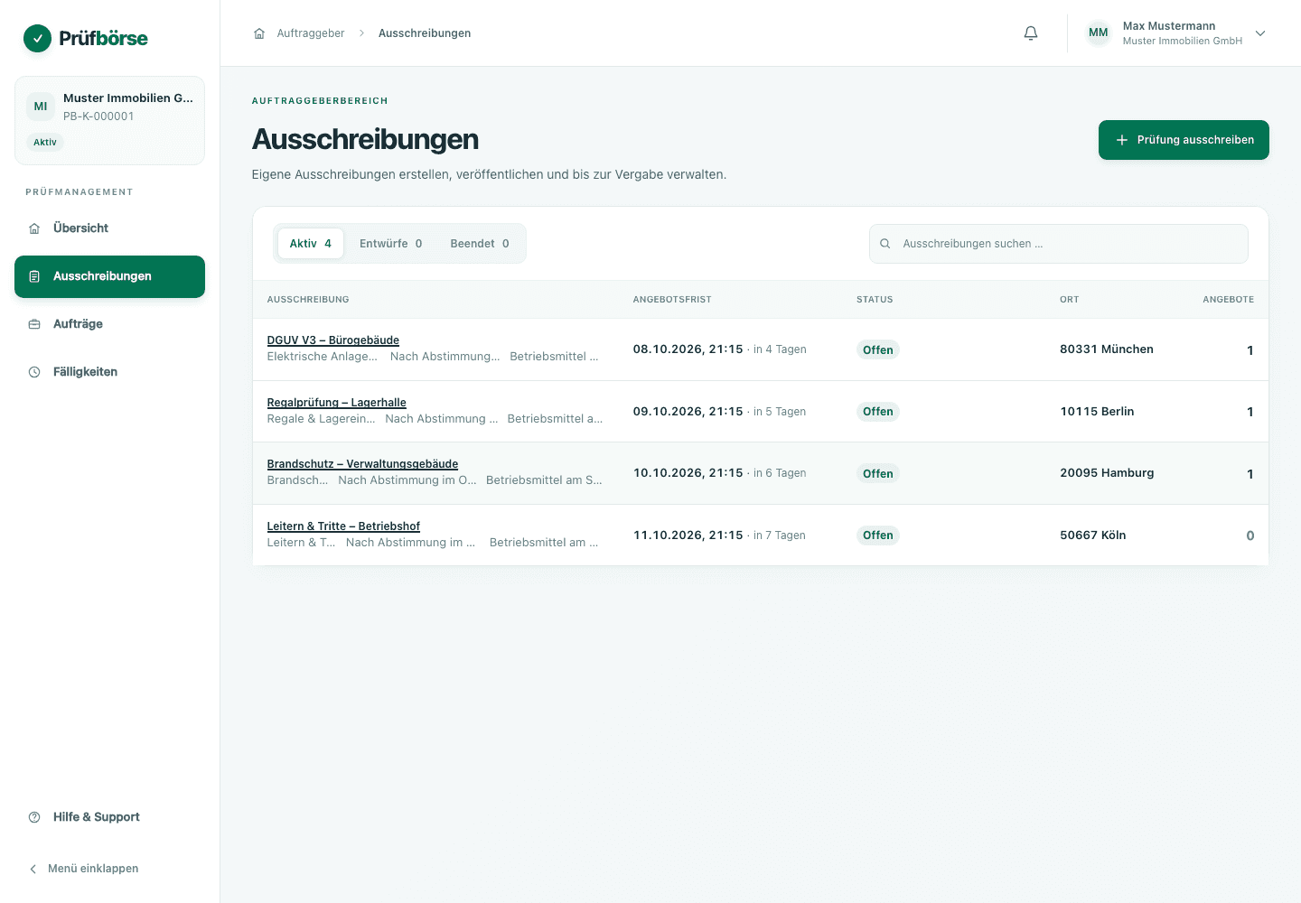Click the Übersicht house icon in sidebar
Screen dimensions: 1301x903
tap(34, 228)
